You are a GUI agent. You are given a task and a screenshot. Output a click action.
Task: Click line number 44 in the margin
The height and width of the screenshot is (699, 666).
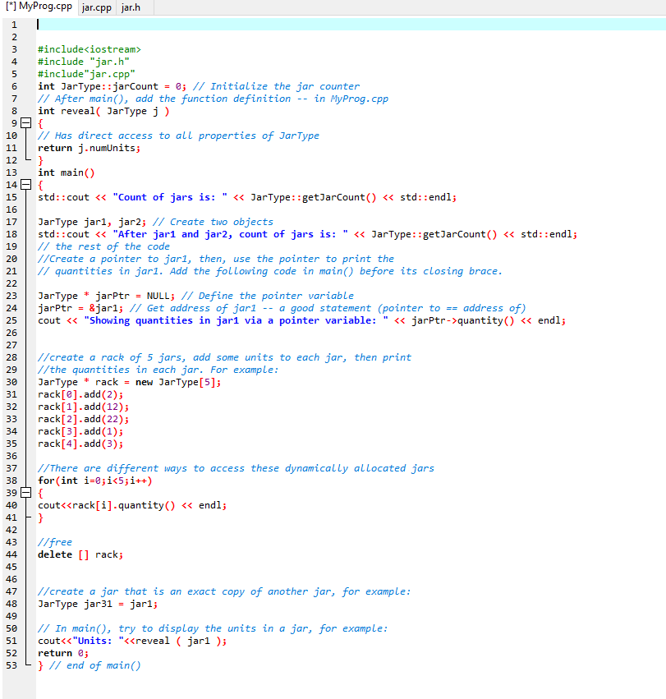[14, 554]
